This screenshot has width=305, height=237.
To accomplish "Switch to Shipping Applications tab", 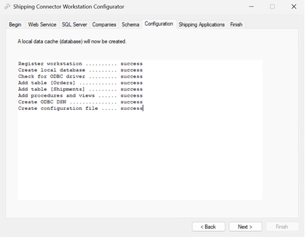I will (201, 24).
